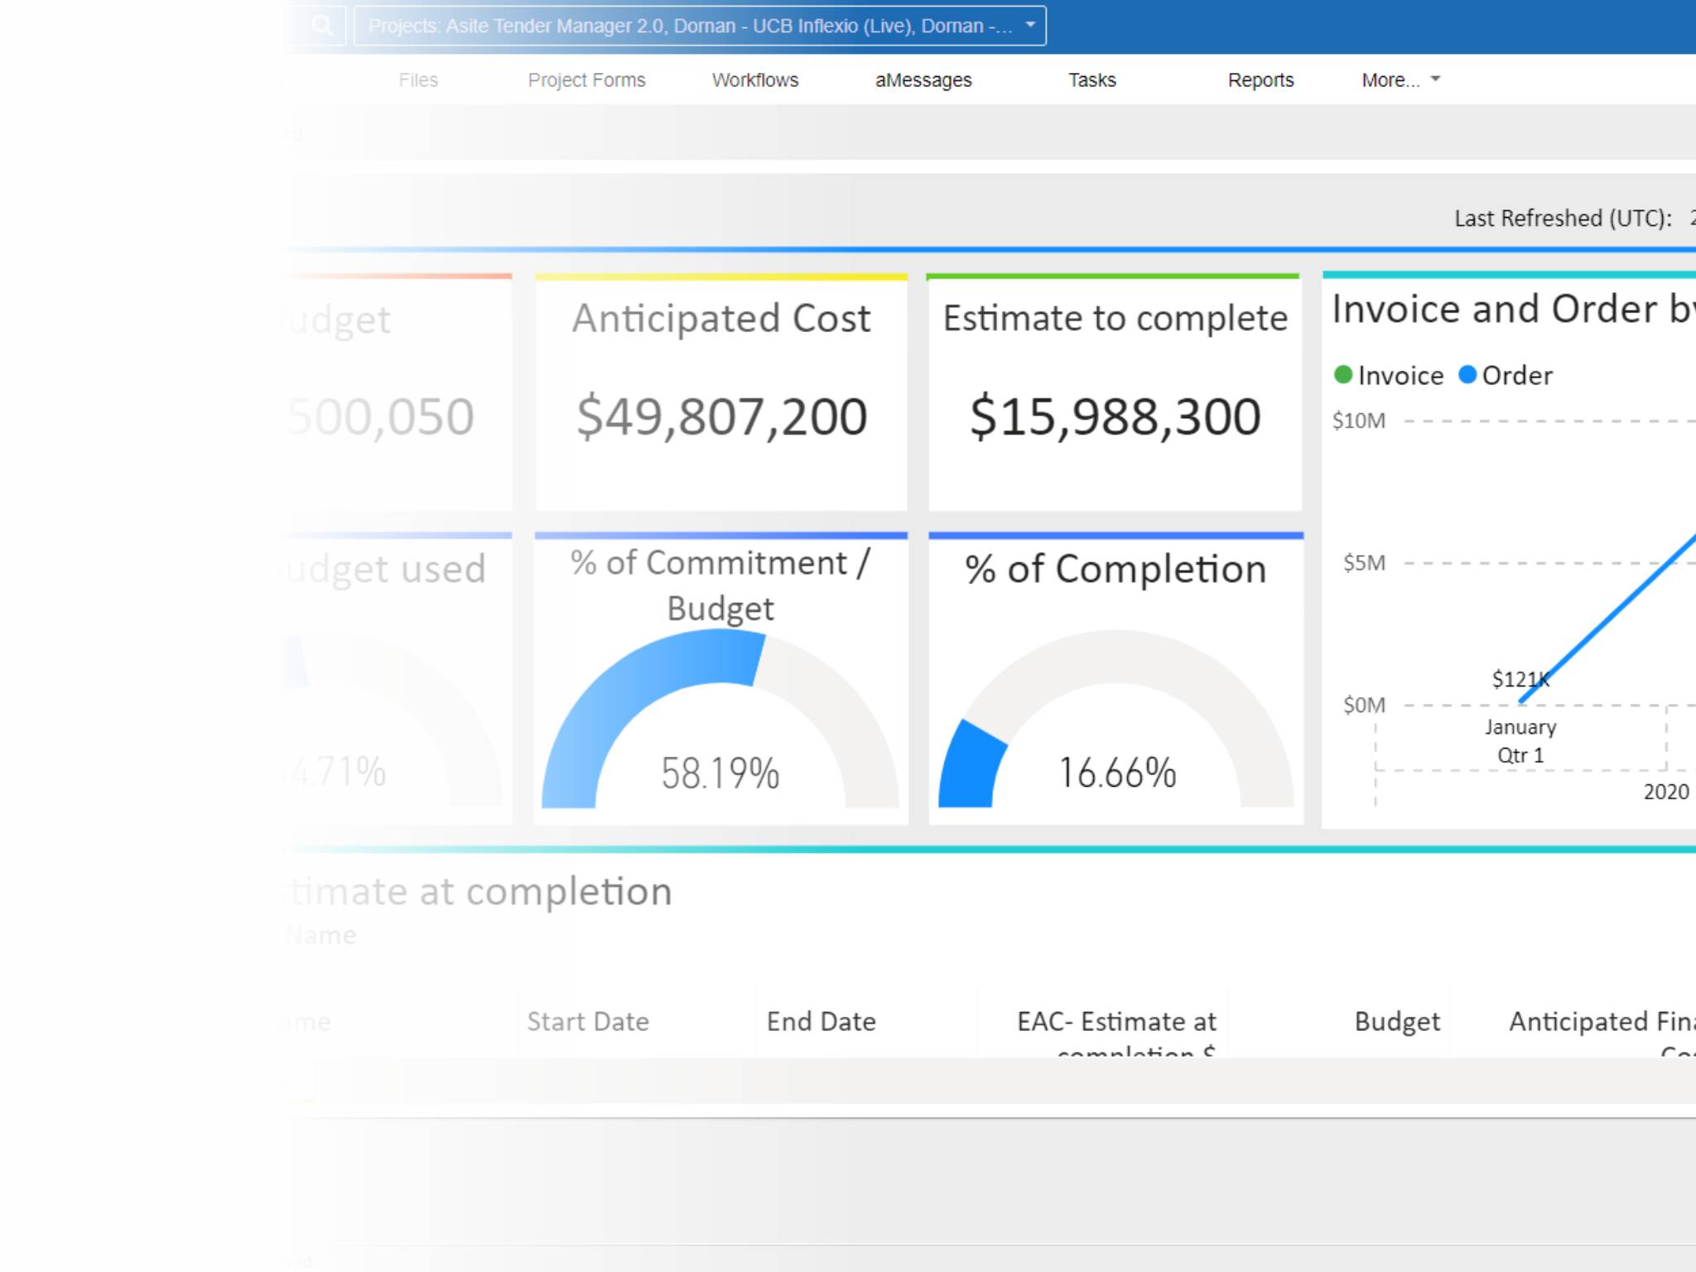Click the Last Refreshed (UTC) timestamp
Screen dimensions: 1696x1272
pyautogui.click(x=1565, y=219)
